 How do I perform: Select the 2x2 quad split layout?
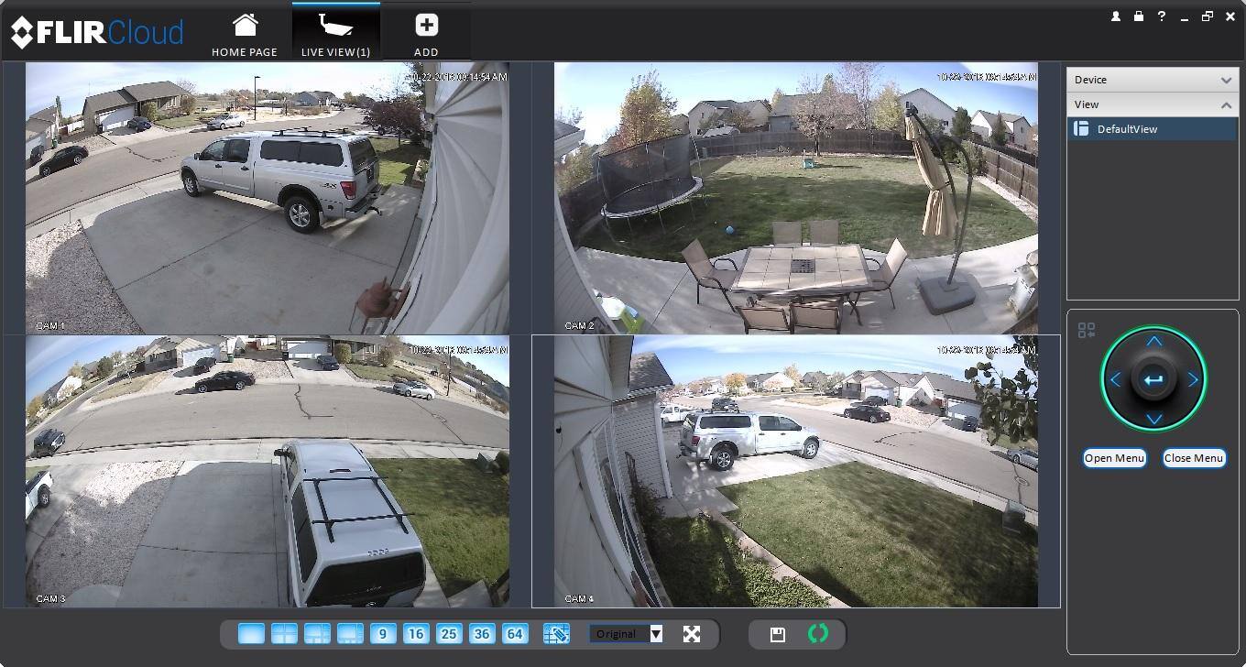[x=284, y=634]
